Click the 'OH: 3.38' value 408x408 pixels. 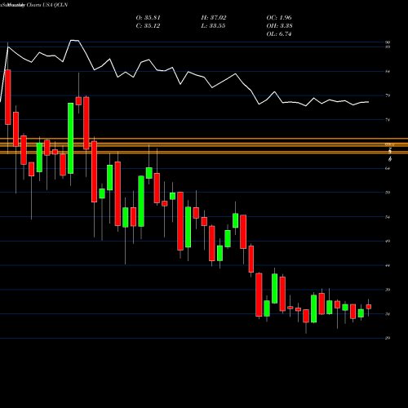click(279, 26)
